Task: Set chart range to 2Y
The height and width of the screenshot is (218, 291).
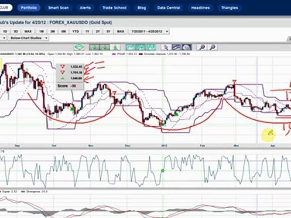Action: pos(98,31)
